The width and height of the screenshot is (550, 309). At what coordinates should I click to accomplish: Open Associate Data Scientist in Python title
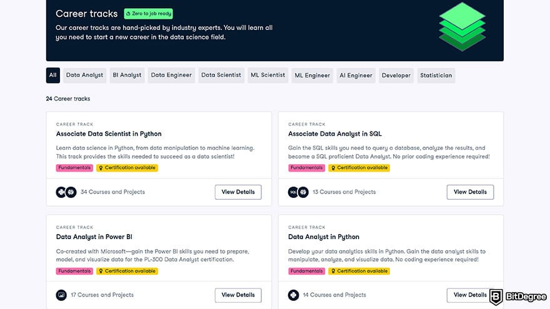pyautogui.click(x=109, y=134)
